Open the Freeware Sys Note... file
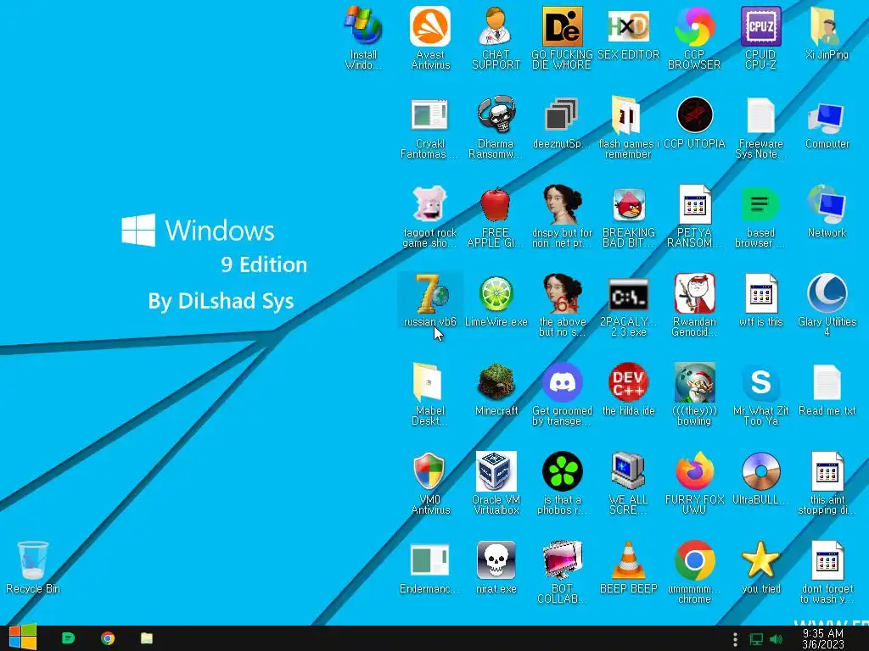This screenshot has height=651, width=869. 760,127
